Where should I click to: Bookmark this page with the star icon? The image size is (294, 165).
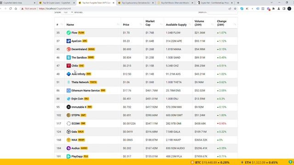point(235,9)
